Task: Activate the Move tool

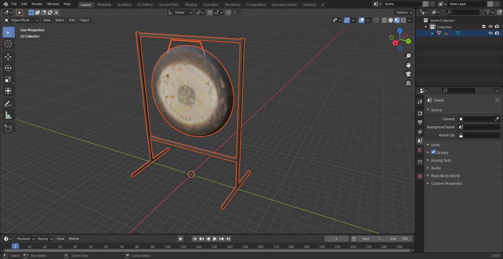Action: click(8, 57)
